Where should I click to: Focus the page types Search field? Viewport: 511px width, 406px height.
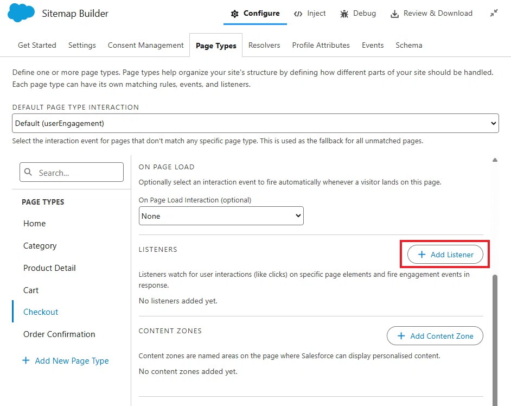point(72,172)
